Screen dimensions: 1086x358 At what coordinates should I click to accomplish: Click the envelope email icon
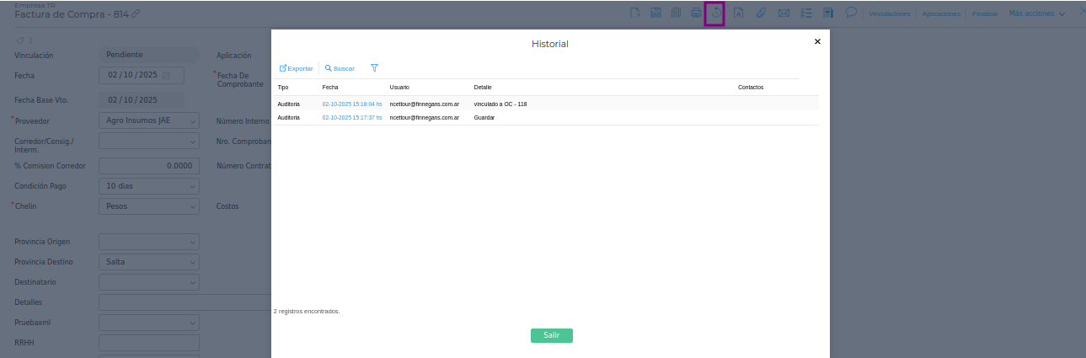[784, 13]
